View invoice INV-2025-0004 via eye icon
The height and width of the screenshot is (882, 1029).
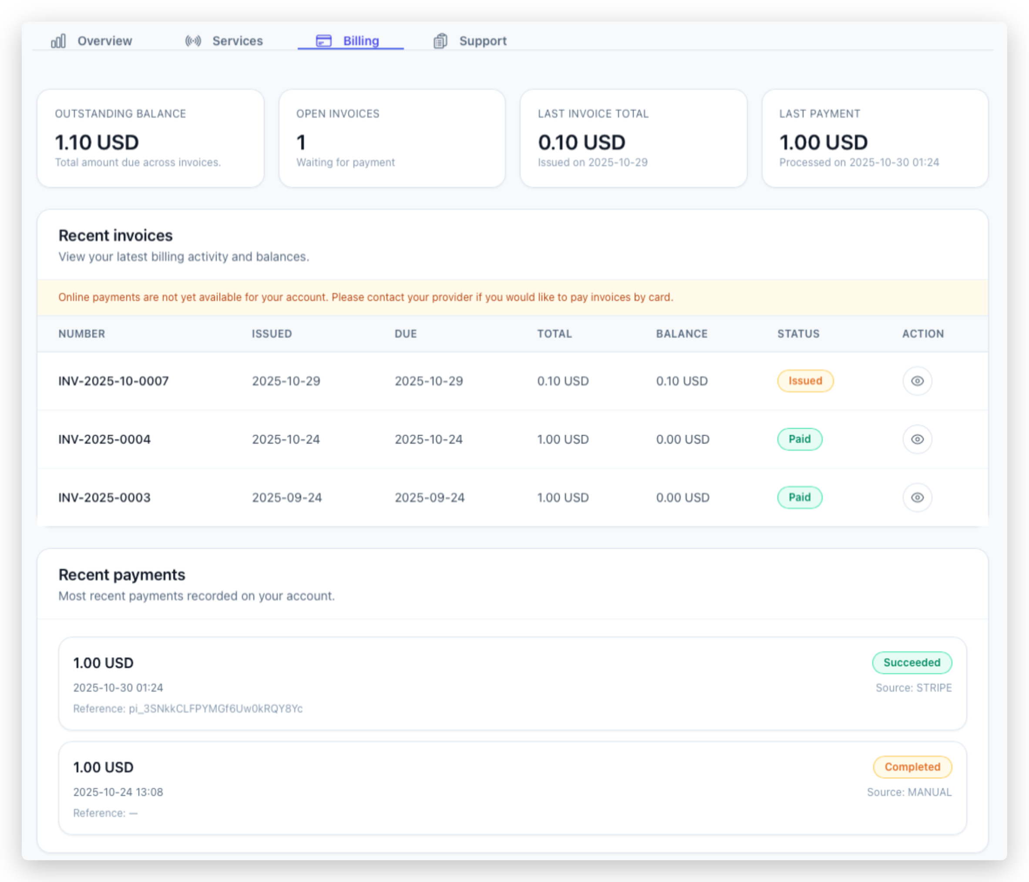tap(917, 439)
